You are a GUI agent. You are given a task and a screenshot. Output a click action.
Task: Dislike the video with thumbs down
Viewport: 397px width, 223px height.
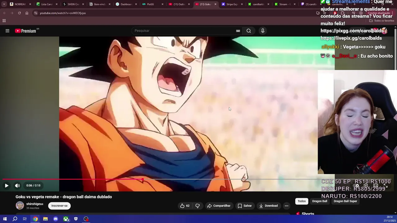(x=198, y=206)
